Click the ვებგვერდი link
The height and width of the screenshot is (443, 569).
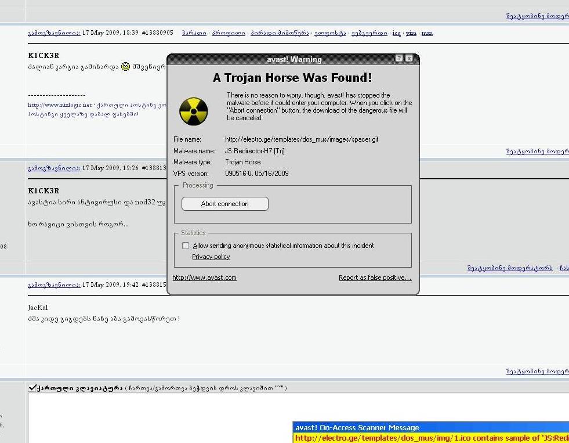pyautogui.click(x=369, y=33)
